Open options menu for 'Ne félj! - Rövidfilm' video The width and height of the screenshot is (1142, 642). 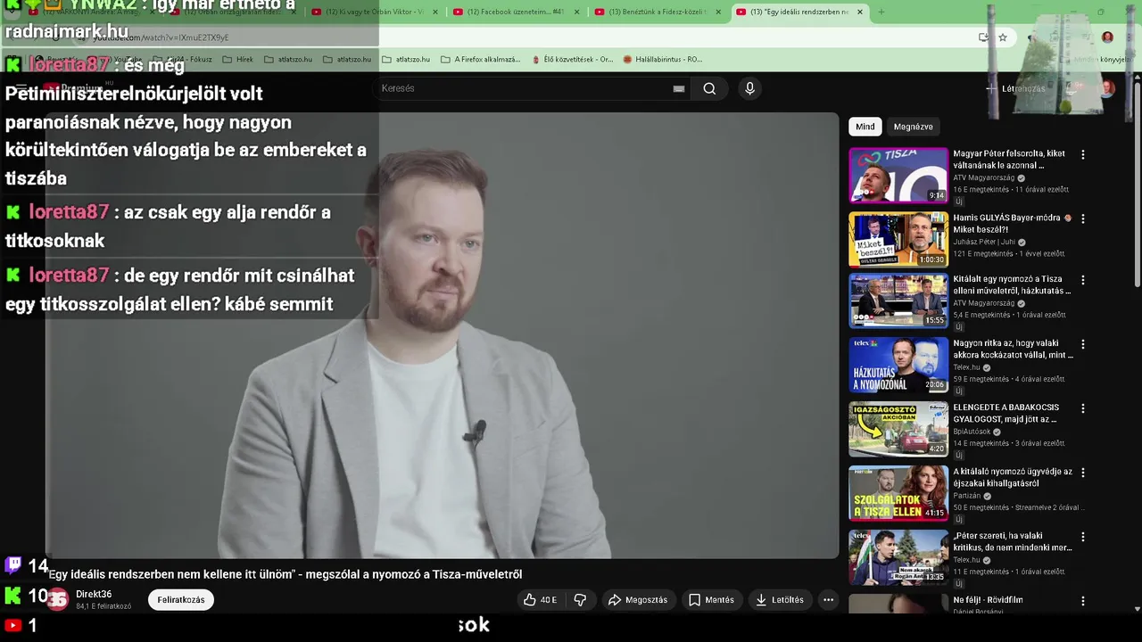1083,600
